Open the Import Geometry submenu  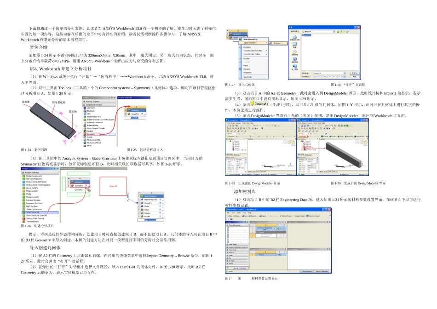[253, 43]
